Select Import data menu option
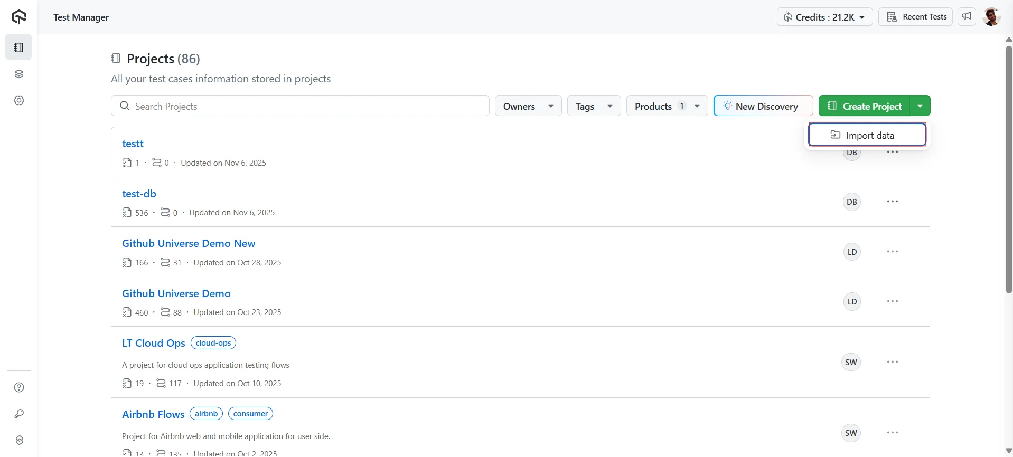 pos(867,135)
